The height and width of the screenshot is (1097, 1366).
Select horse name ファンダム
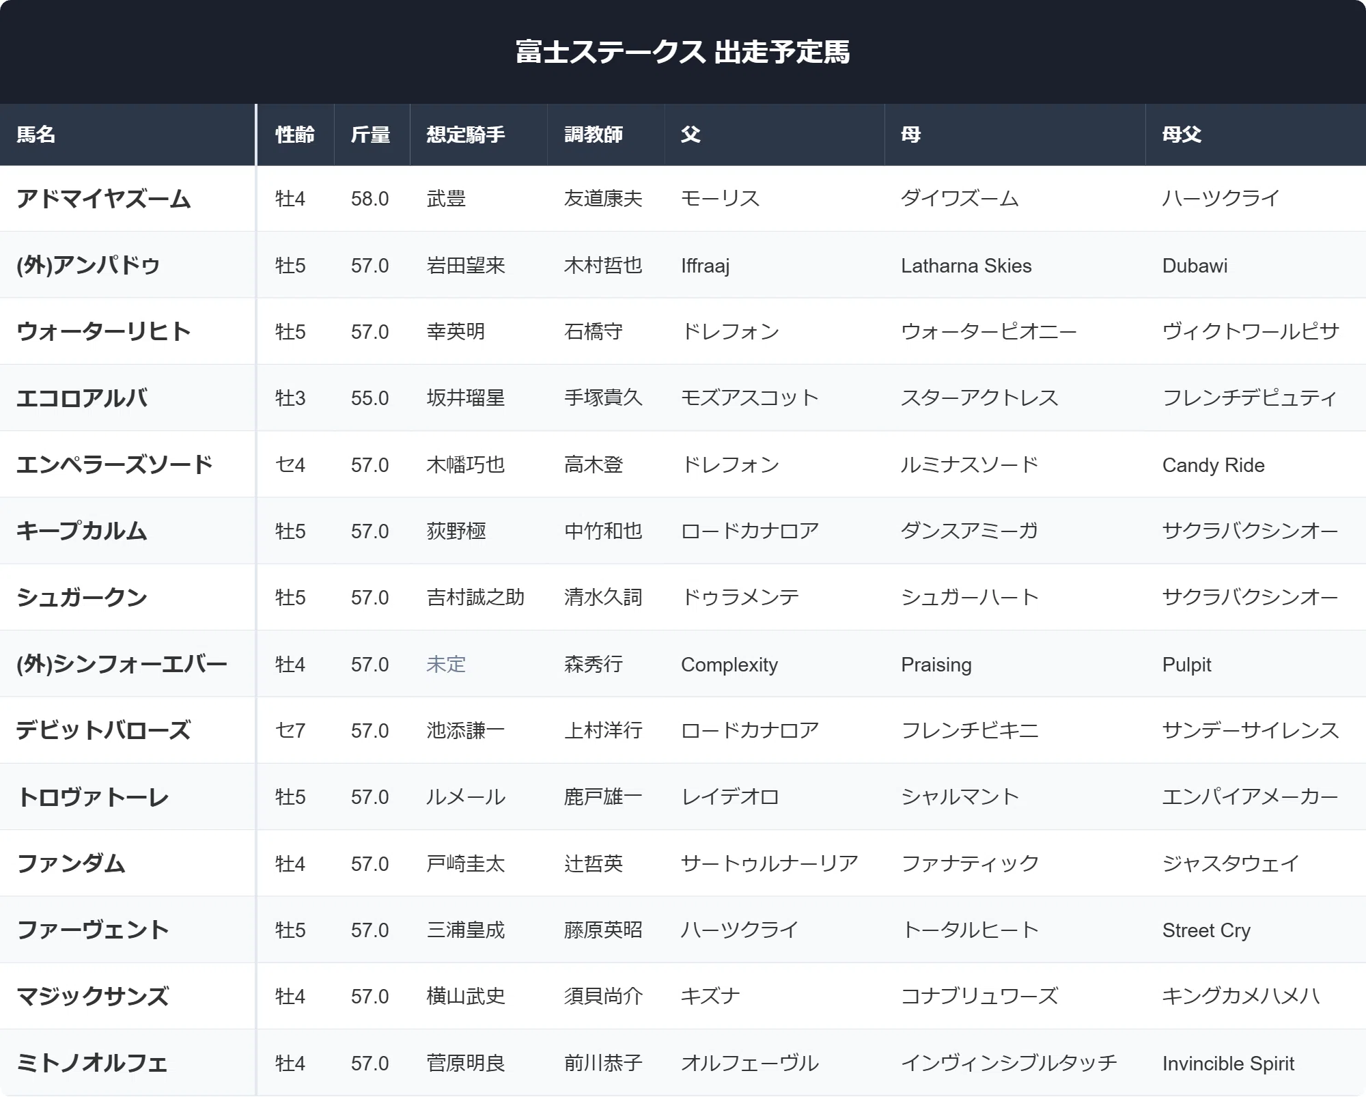point(71,863)
